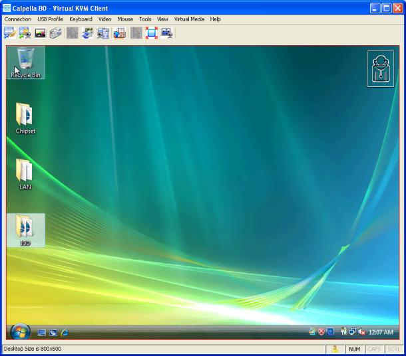Screen dimensions: 406x356
Task: Click the two-monitors network tray icon
Action: pos(352,331)
